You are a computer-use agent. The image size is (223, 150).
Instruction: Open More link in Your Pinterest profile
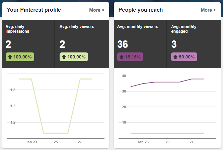pyautogui.click(x=96, y=10)
